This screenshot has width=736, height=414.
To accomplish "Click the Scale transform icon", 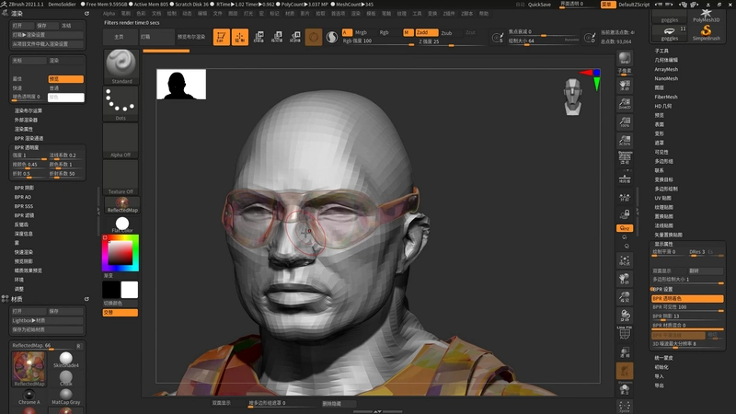I will 277,37.
